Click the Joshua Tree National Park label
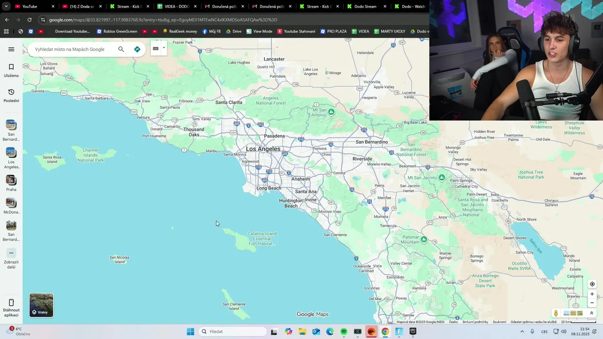 531,175
